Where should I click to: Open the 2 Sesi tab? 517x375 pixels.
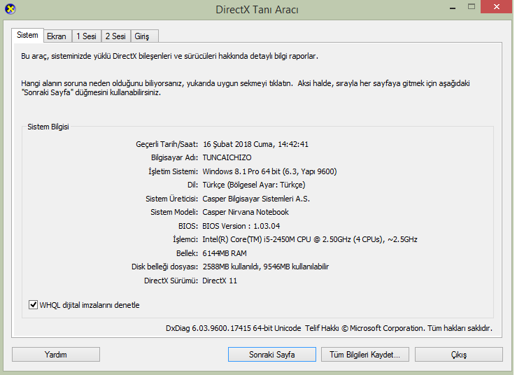click(x=115, y=36)
